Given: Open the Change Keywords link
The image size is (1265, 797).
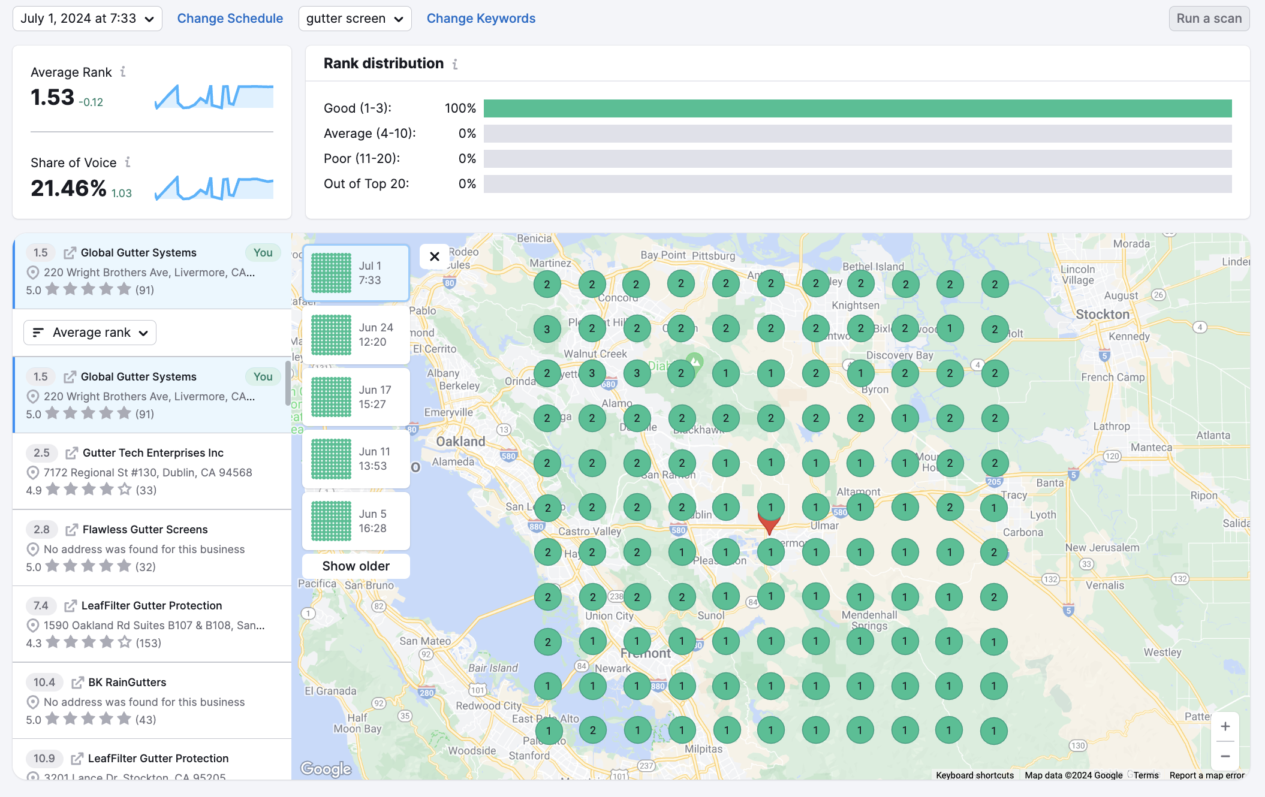Looking at the screenshot, I should coord(481,19).
